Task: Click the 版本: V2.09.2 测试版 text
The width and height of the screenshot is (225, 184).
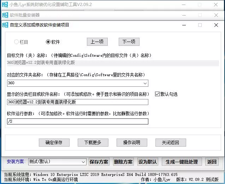Action: click(x=197, y=179)
